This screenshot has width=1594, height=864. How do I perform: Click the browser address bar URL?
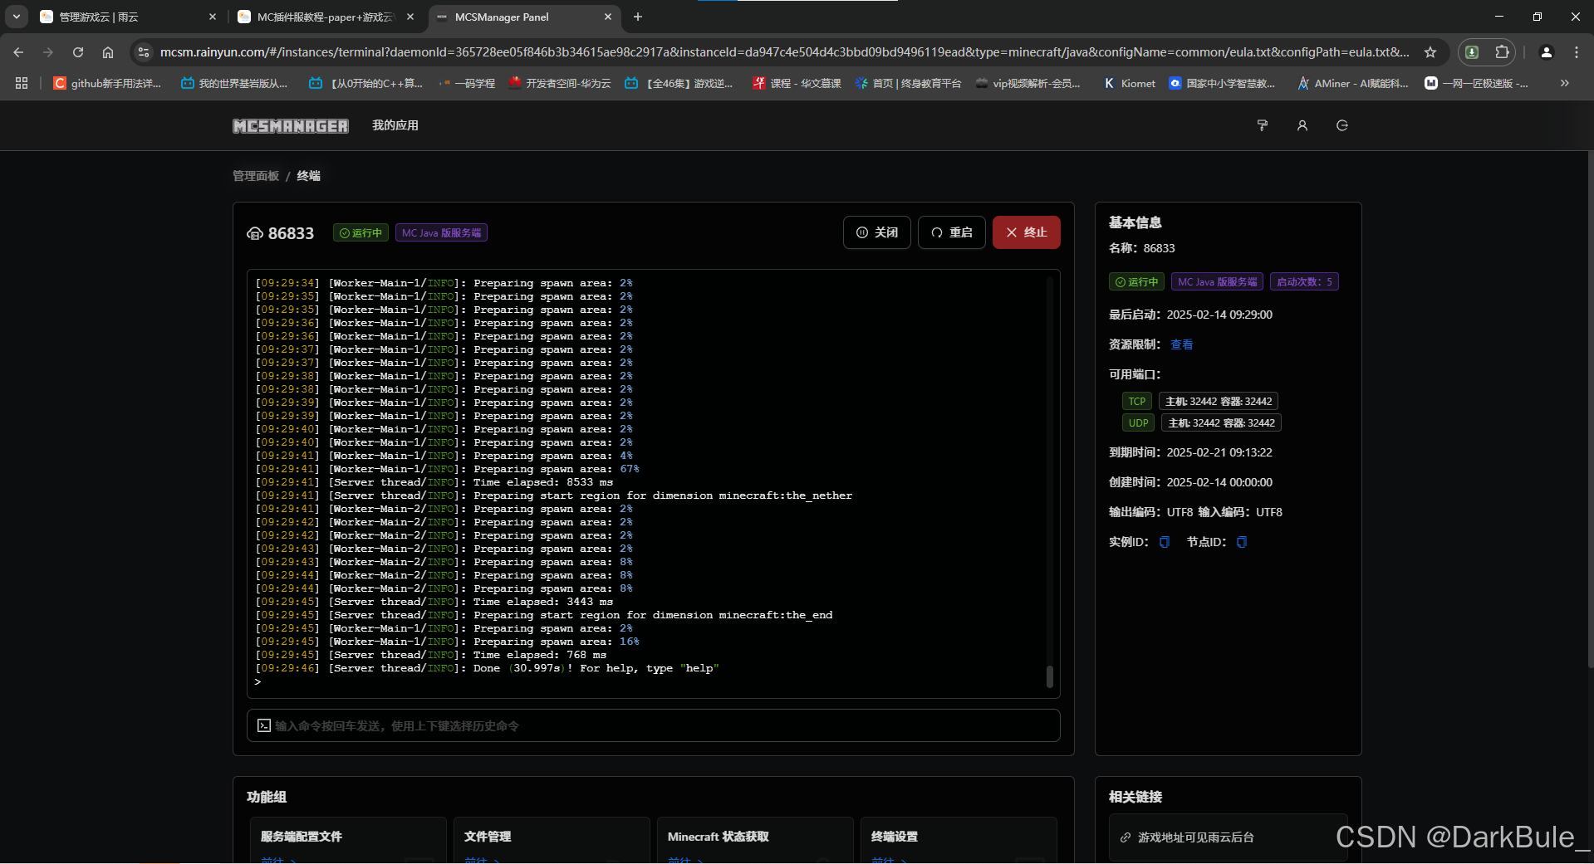[784, 52]
